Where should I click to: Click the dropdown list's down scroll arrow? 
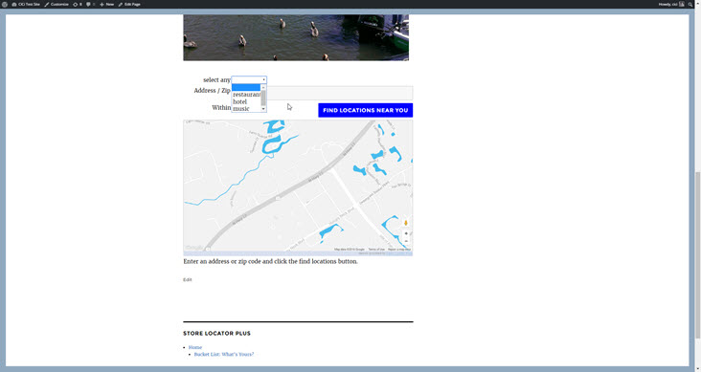[x=263, y=109]
